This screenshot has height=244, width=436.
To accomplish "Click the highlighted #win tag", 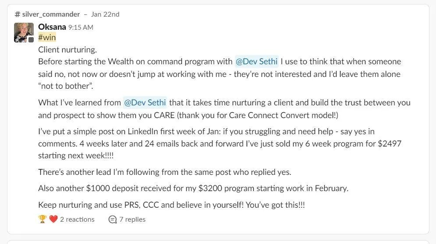I will coord(47,37).
